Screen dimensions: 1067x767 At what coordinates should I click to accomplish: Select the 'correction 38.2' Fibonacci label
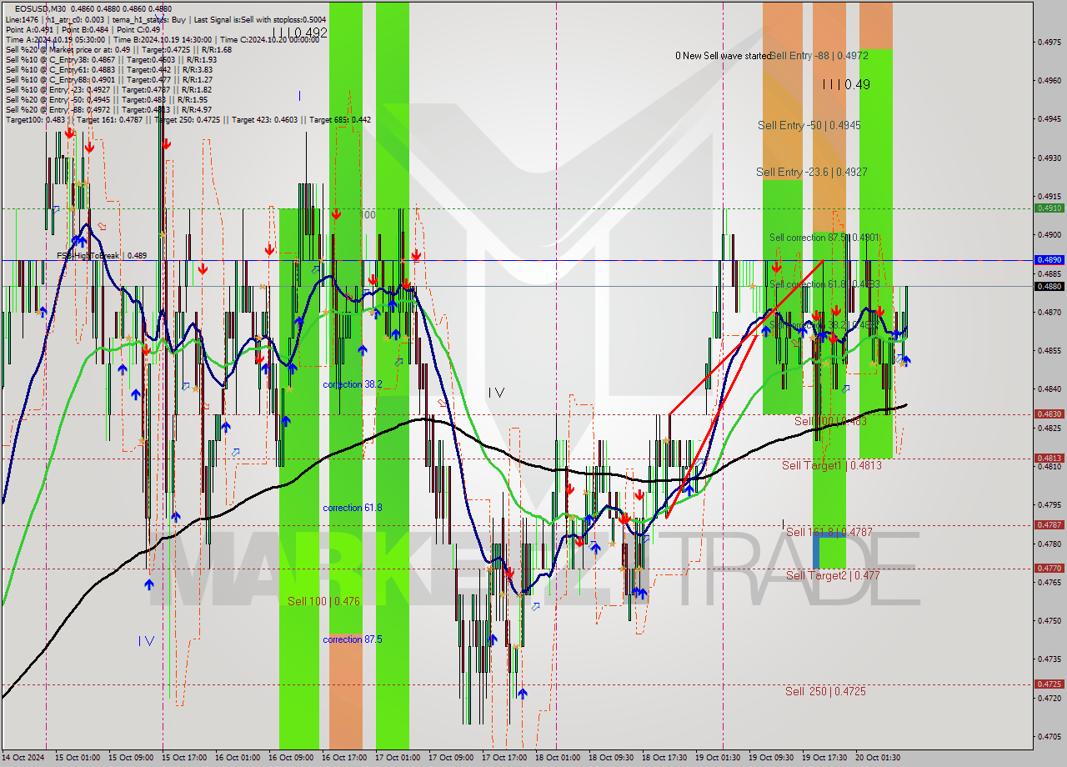click(353, 384)
